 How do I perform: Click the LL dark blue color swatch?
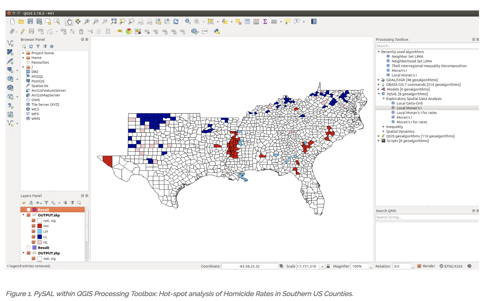click(x=40, y=237)
